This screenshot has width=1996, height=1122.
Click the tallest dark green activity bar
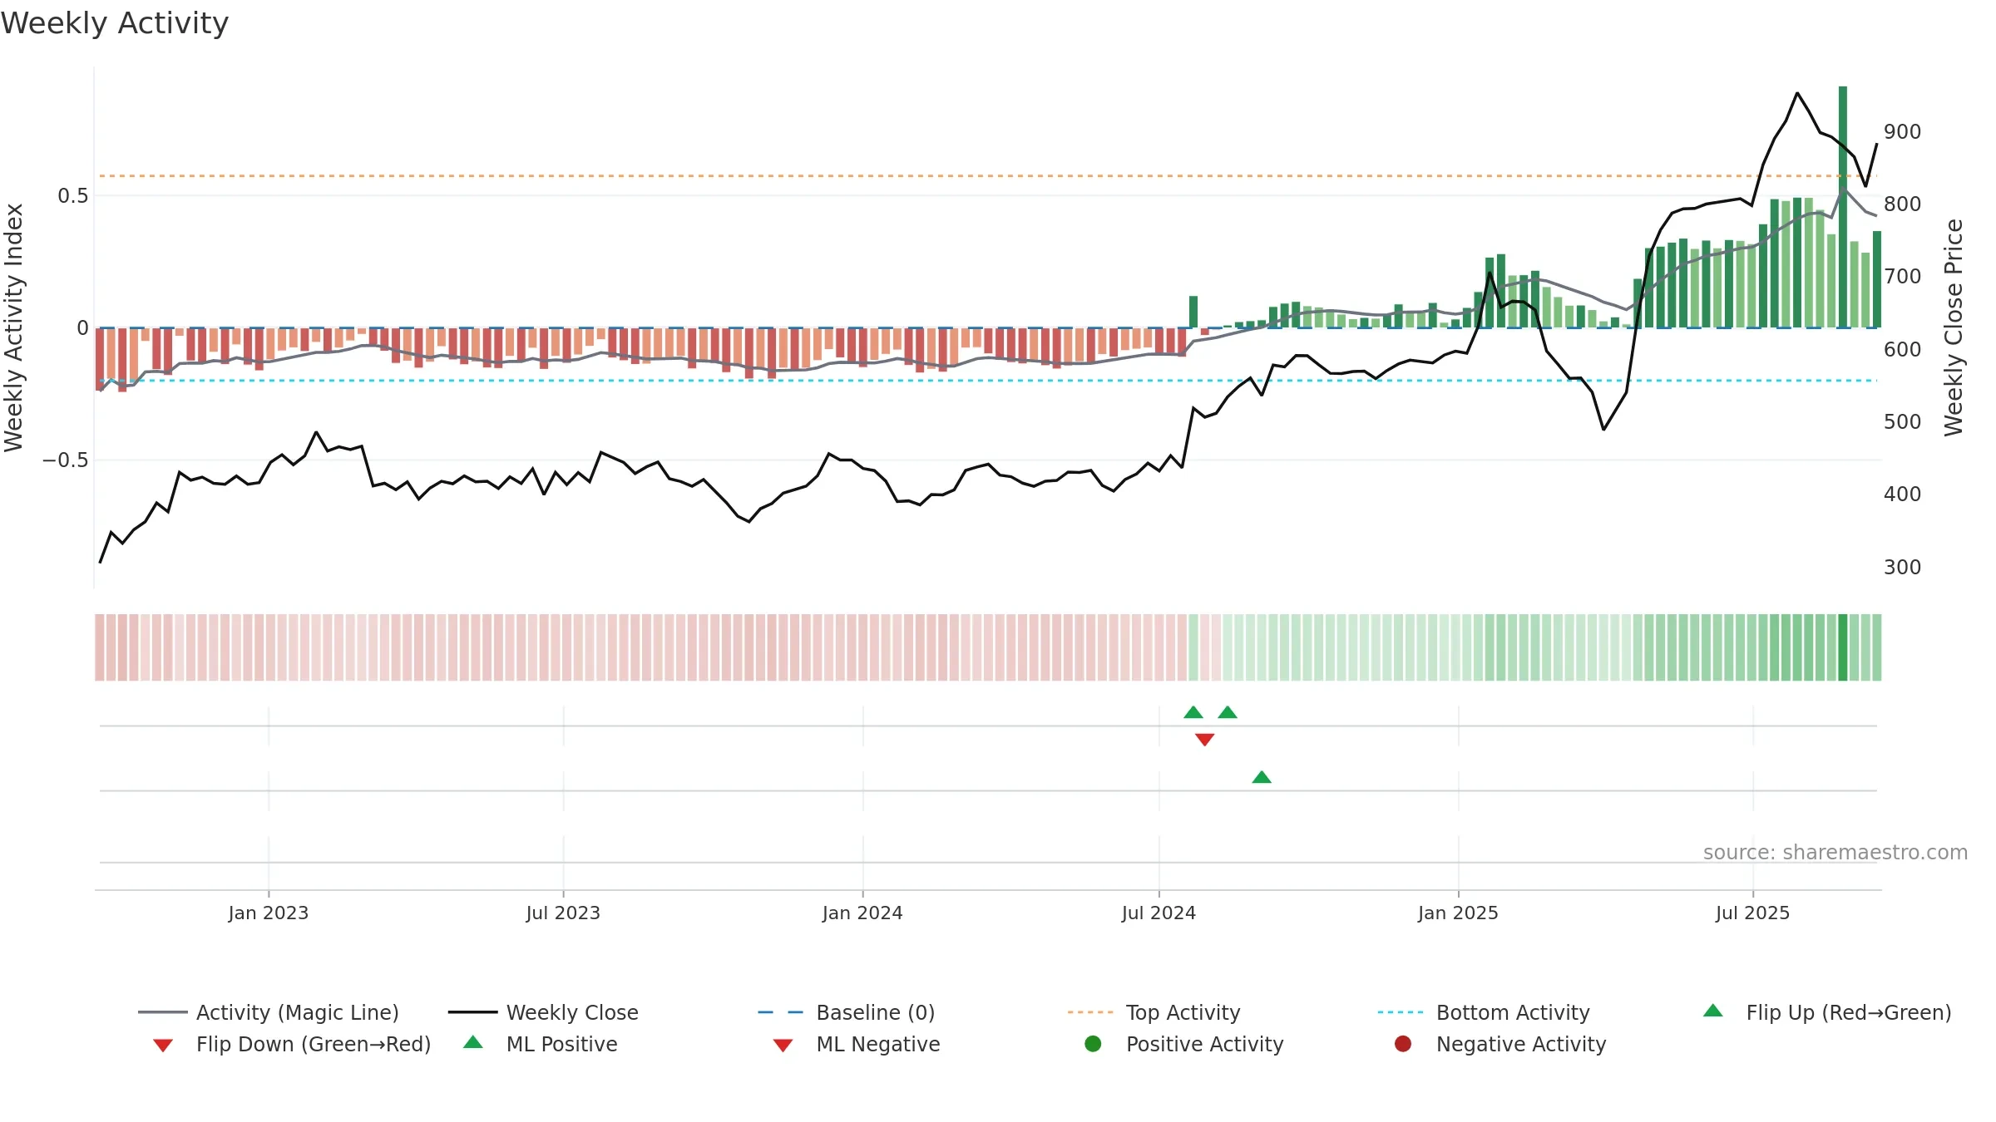click(x=1843, y=207)
